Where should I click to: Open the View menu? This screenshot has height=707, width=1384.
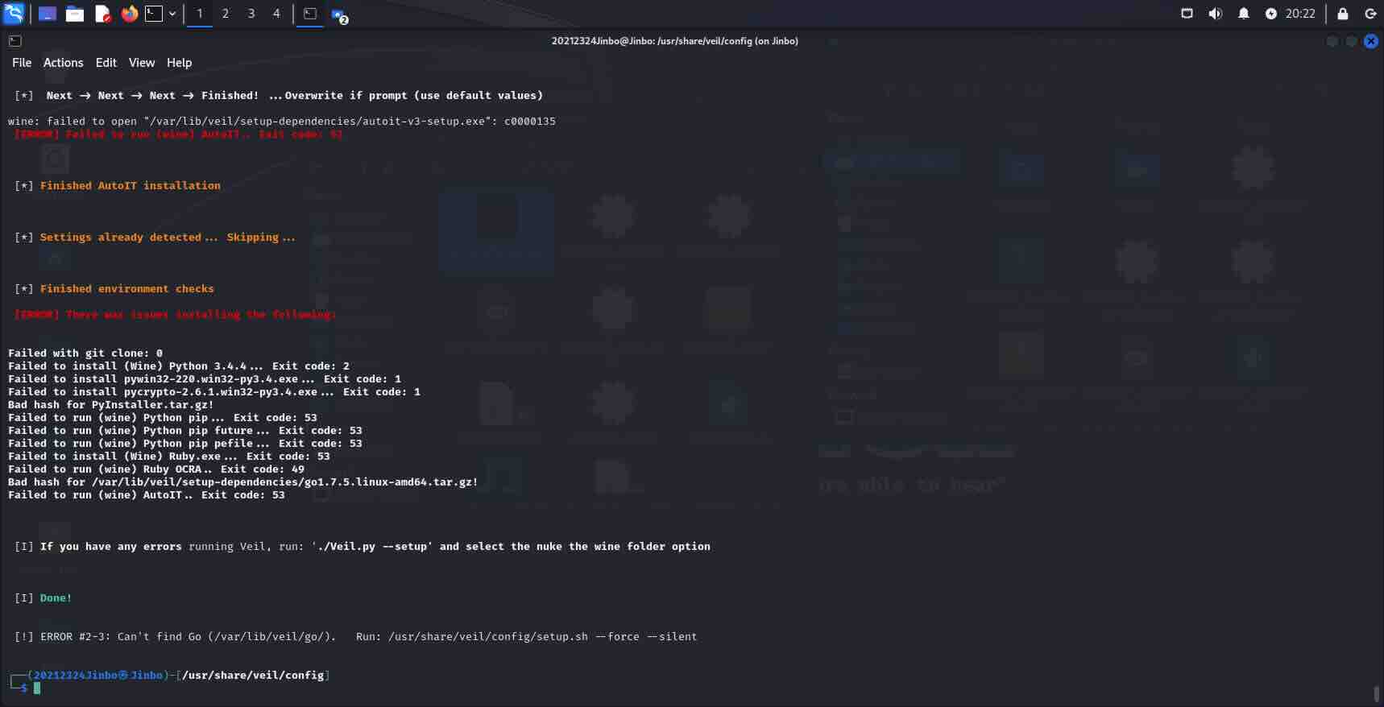coord(142,63)
